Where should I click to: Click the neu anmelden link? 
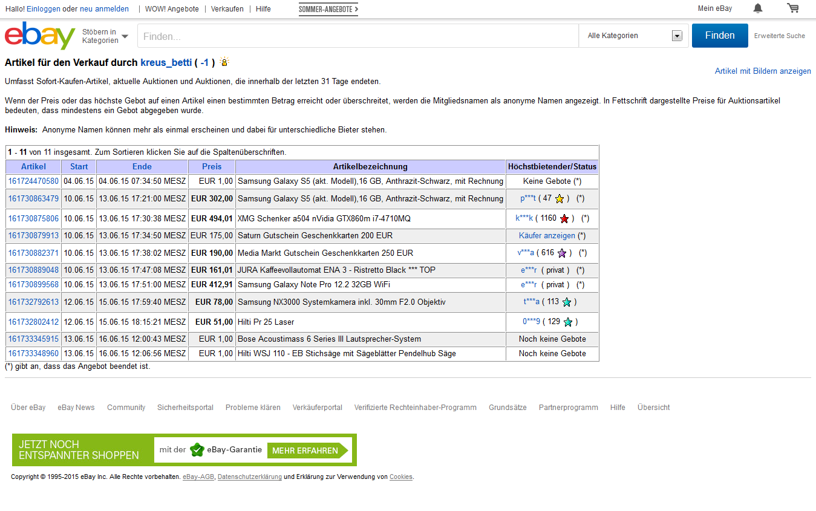tap(104, 9)
